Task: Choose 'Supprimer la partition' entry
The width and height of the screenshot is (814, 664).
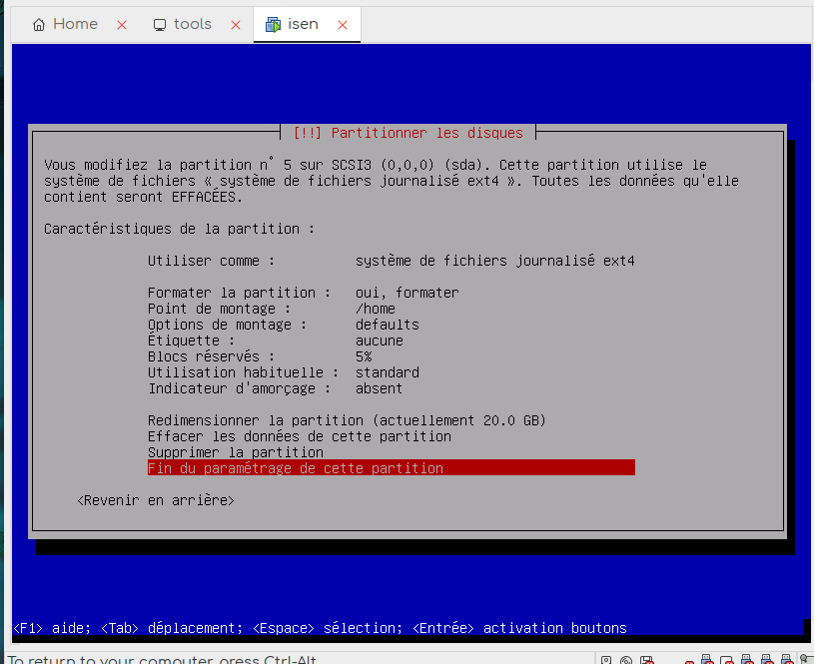Action: (235, 452)
